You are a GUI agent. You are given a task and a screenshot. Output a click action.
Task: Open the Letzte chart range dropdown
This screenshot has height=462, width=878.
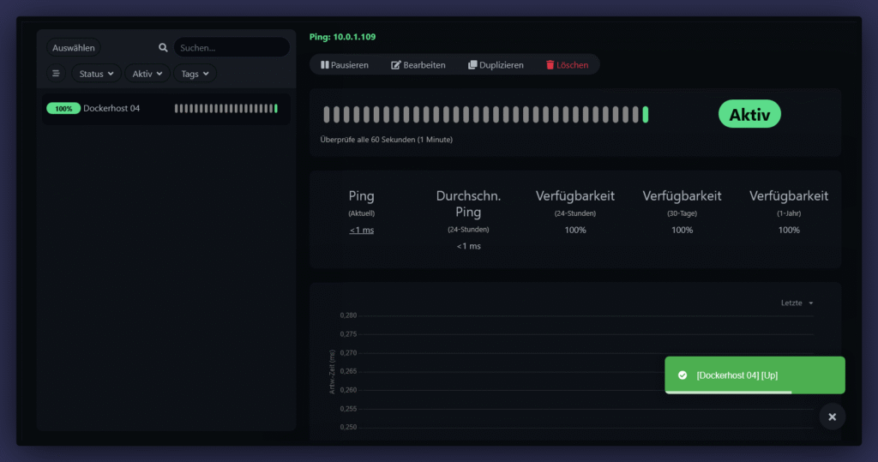point(797,303)
